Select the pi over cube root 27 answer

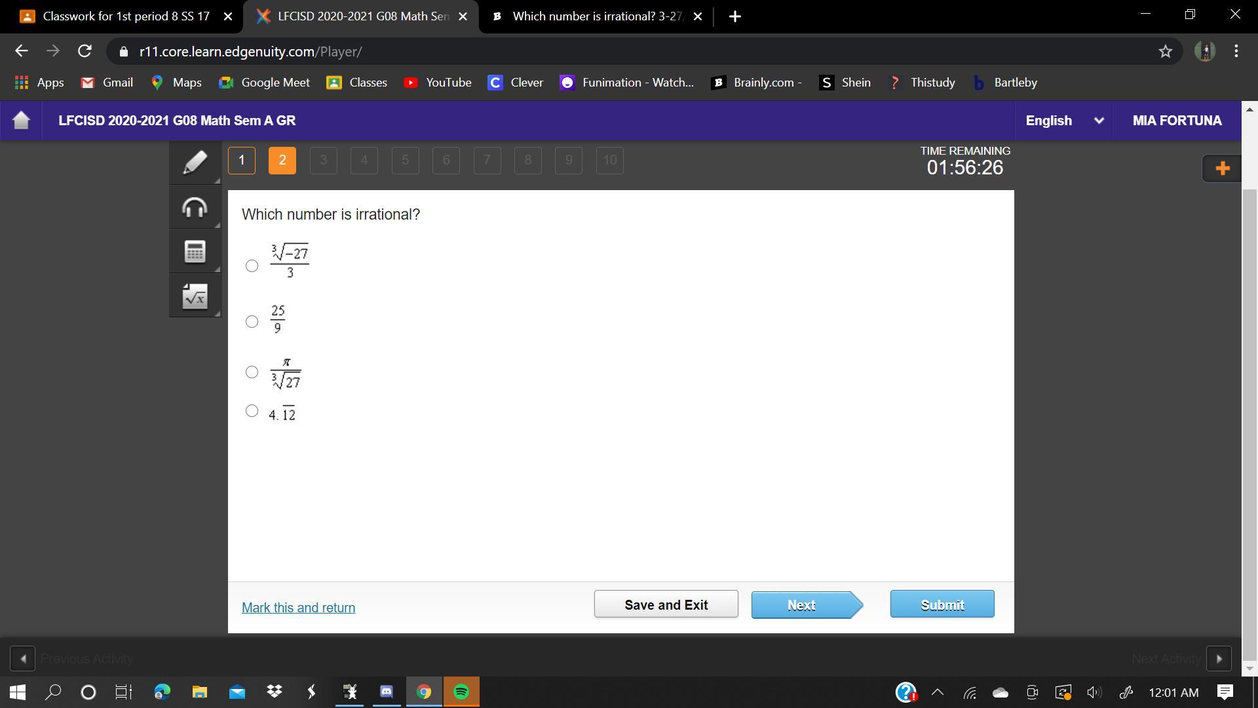[252, 372]
